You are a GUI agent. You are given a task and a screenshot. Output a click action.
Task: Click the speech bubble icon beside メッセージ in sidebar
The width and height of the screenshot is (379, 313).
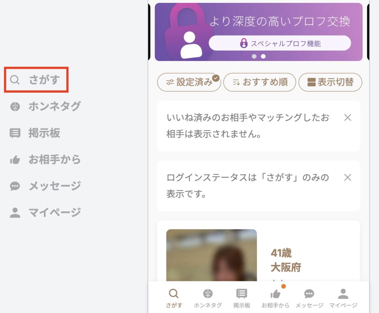[15, 186]
